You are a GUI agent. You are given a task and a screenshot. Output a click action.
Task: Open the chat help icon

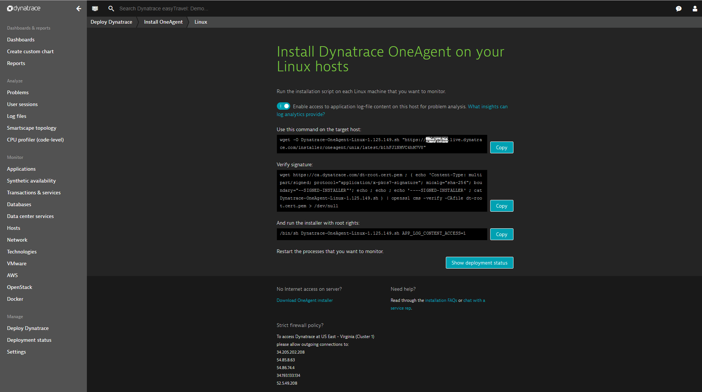pos(679,8)
